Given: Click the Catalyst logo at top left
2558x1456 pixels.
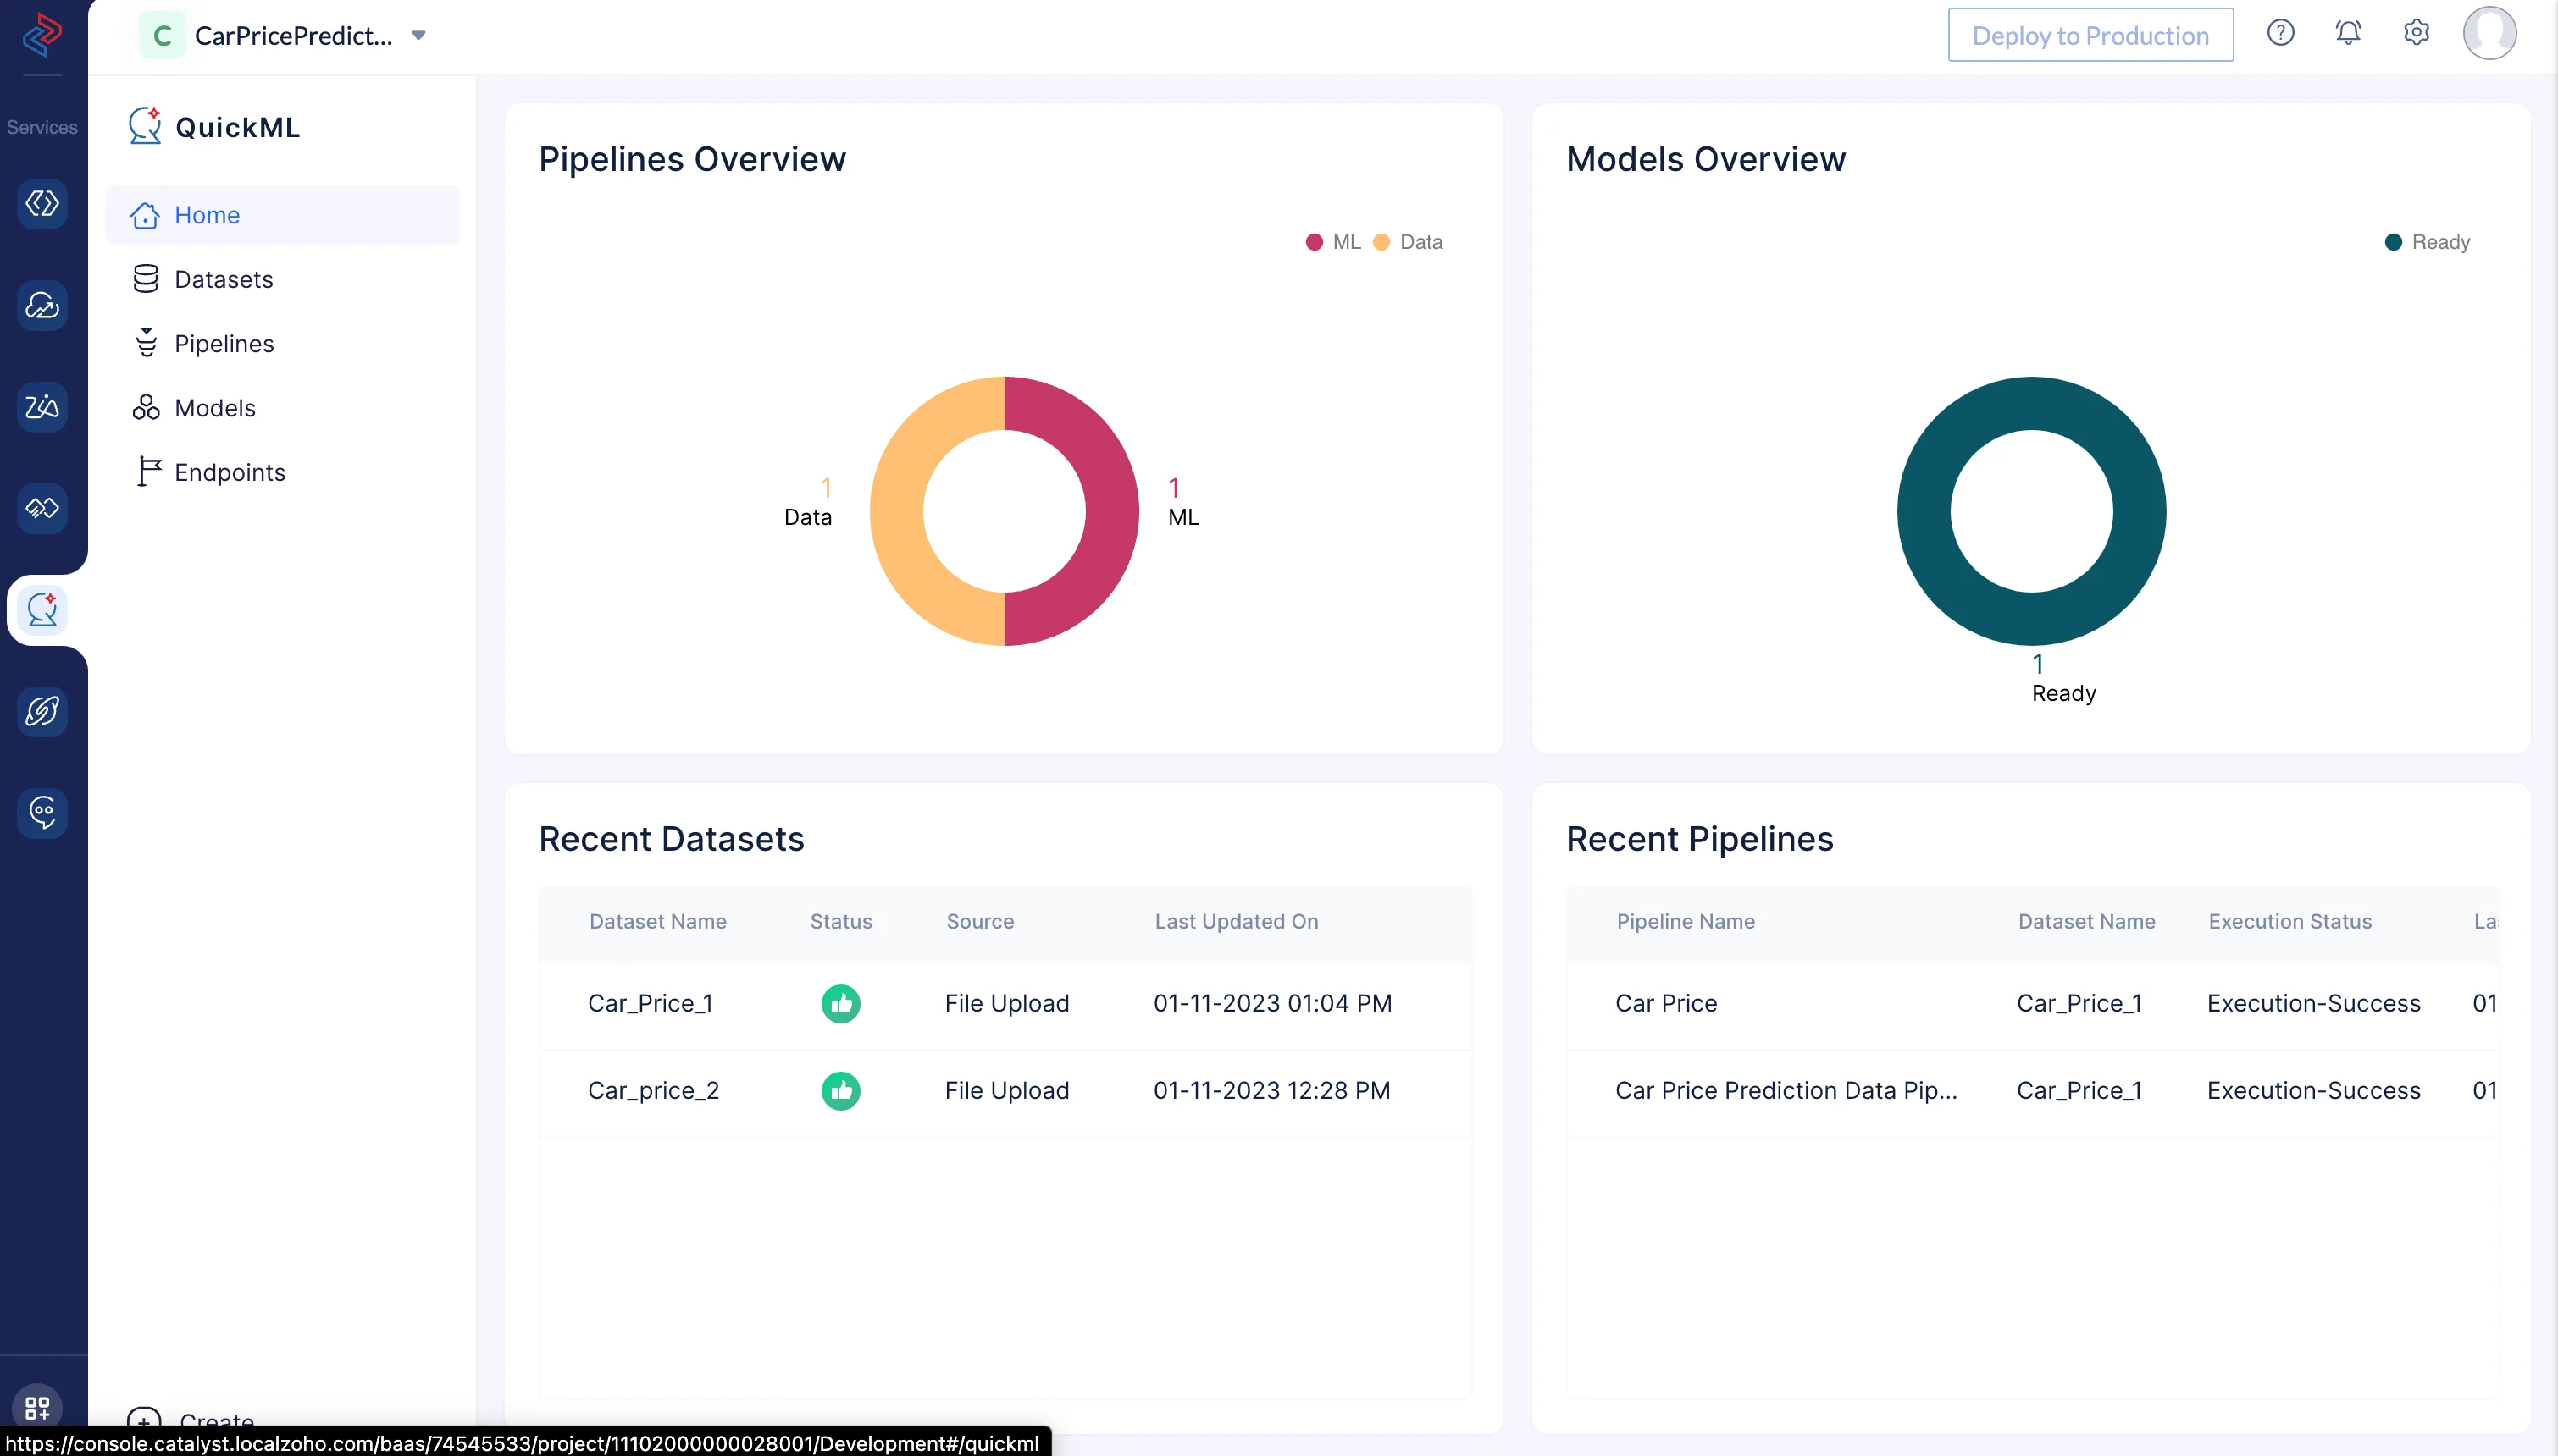Looking at the screenshot, I should click(x=42, y=35).
